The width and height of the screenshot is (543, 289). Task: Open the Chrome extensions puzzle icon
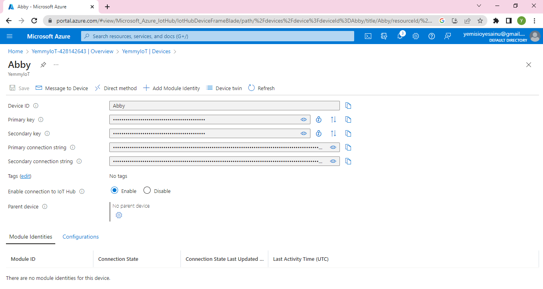tap(496, 21)
